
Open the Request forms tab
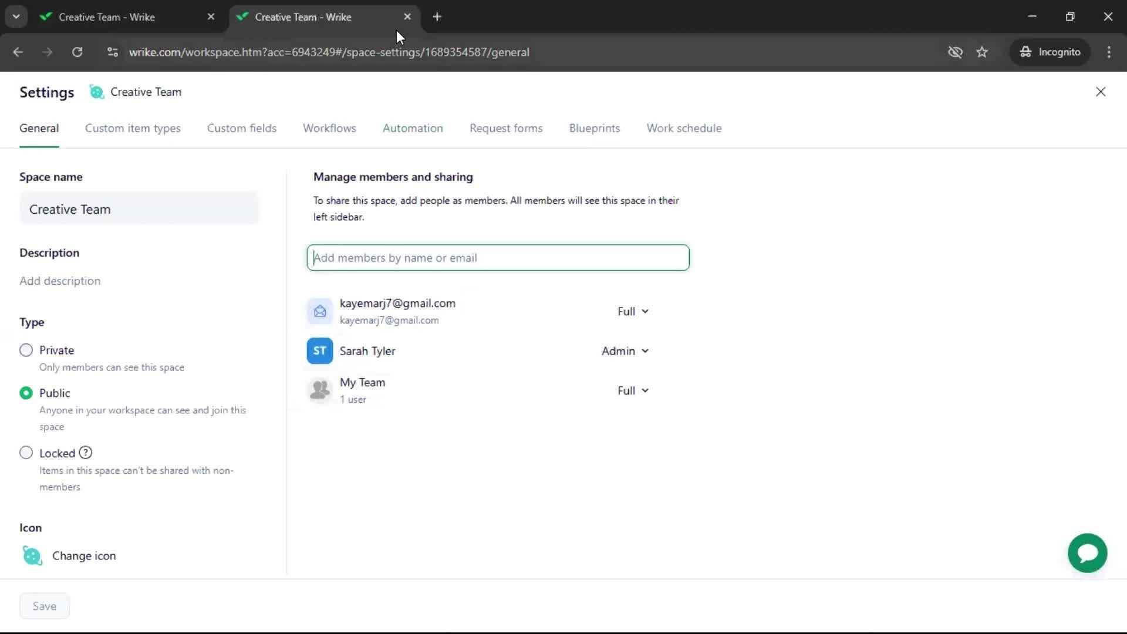pos(506,129)
